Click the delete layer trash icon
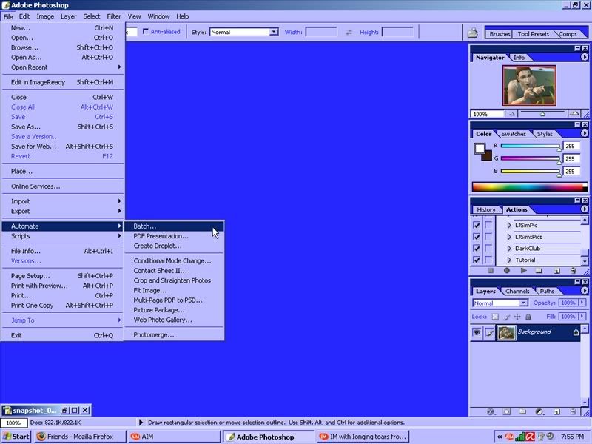 (573, 411)
